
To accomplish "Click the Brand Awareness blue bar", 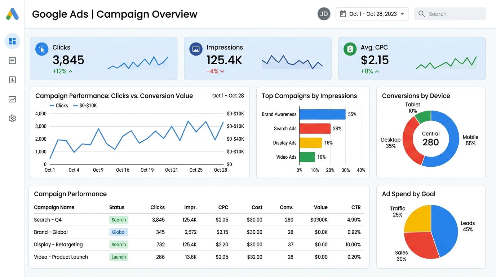I will (322, 114).
